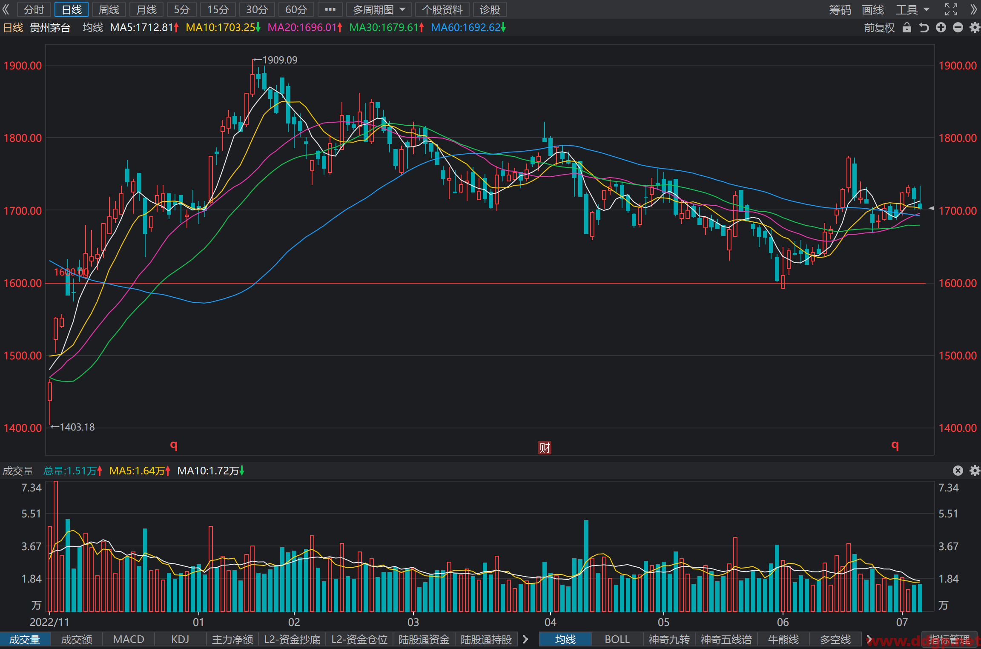This screenshot has width=981, height=649.
Task: Select 5分 minute period
Action: (182, 9)
